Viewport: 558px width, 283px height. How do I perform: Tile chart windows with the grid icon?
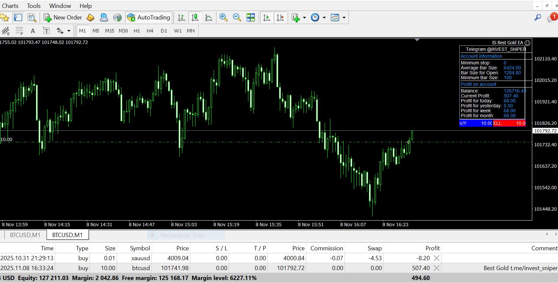(251, 18)
